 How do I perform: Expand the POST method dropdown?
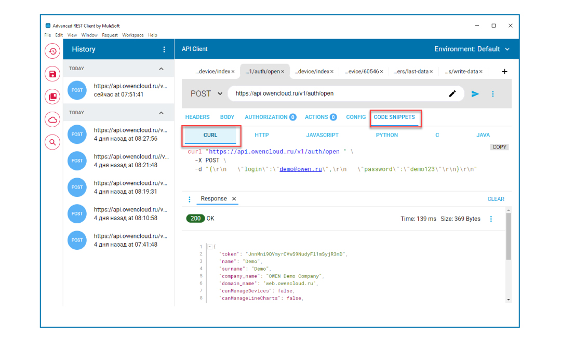(x=206, y=94)
